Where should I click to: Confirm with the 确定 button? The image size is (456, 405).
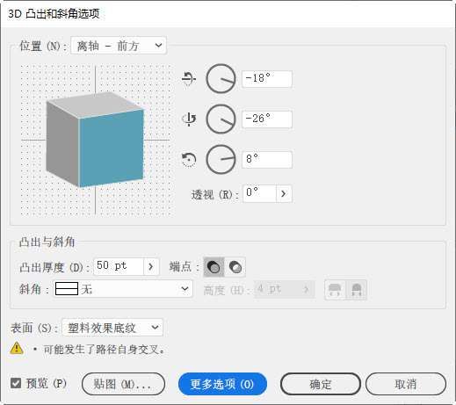(321, 384)
